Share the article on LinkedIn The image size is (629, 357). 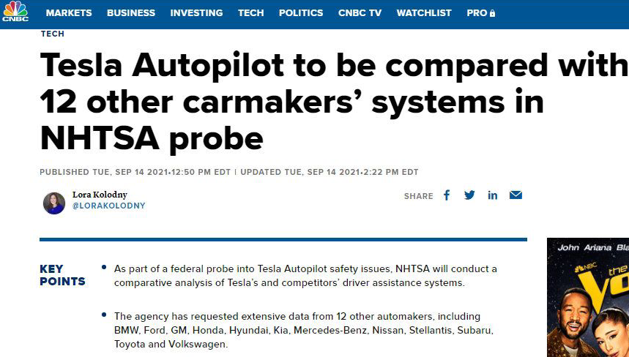(x=493, y=195)
